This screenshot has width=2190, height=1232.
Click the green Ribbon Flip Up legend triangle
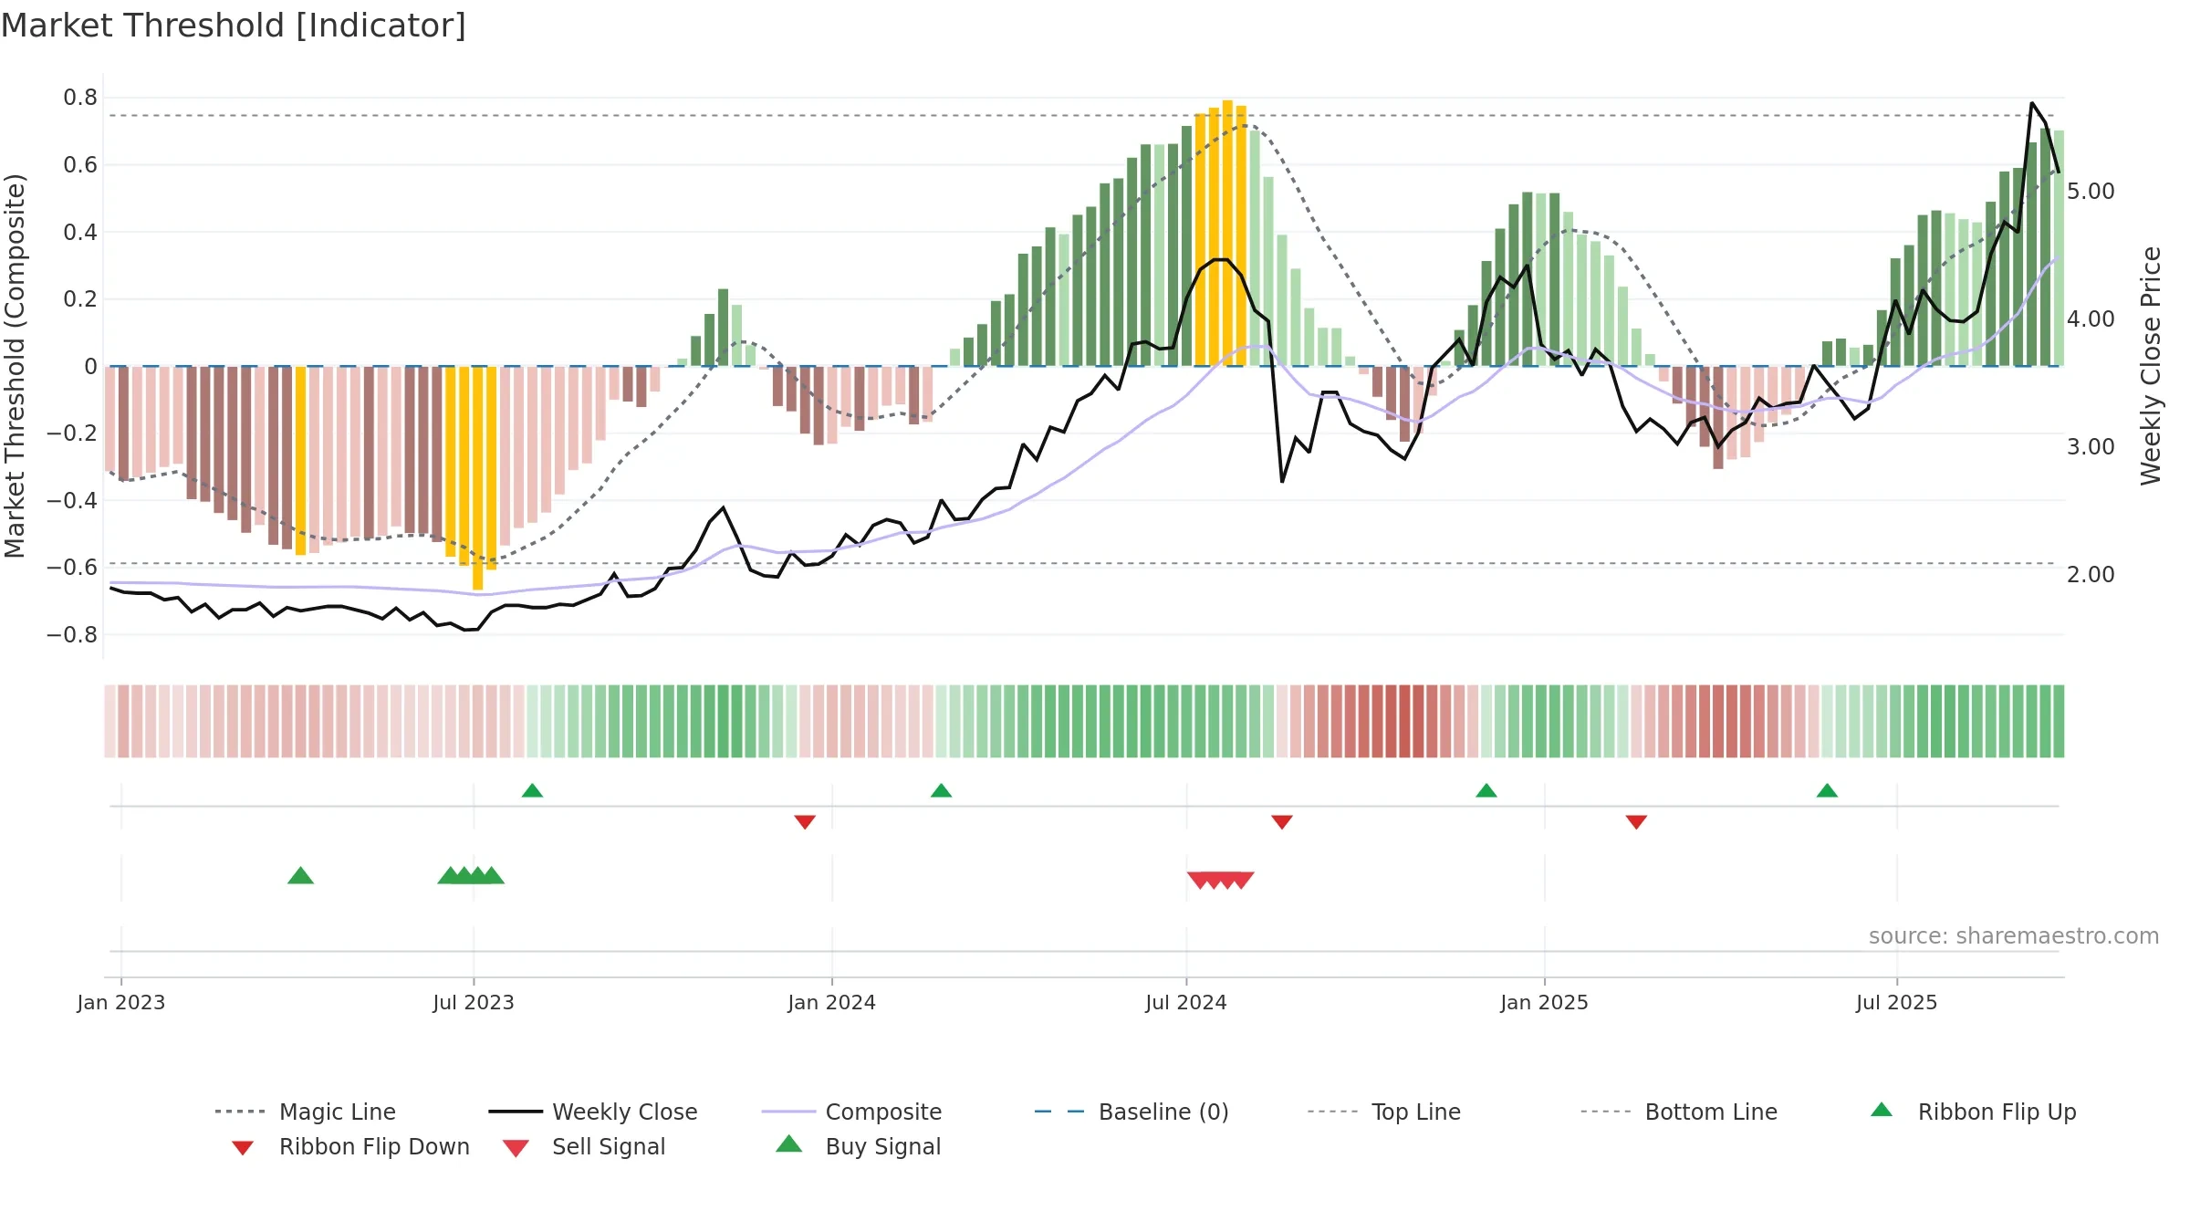click(1882, 1110)
